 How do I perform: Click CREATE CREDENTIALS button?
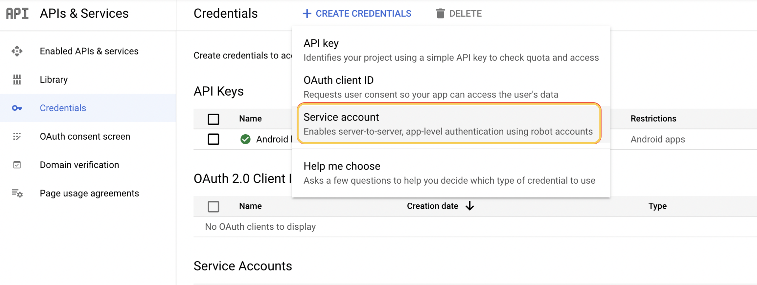tap(357, 14)
